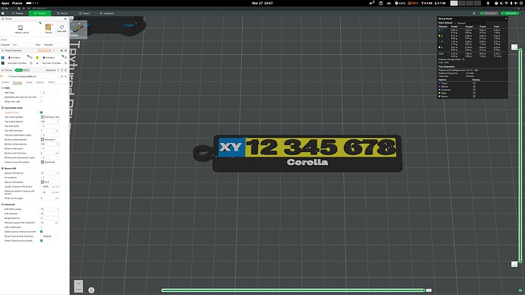The image size is (525, 295).
Task: Choose the Bambu Lab A1 printer icon
Action: point(21,29)
